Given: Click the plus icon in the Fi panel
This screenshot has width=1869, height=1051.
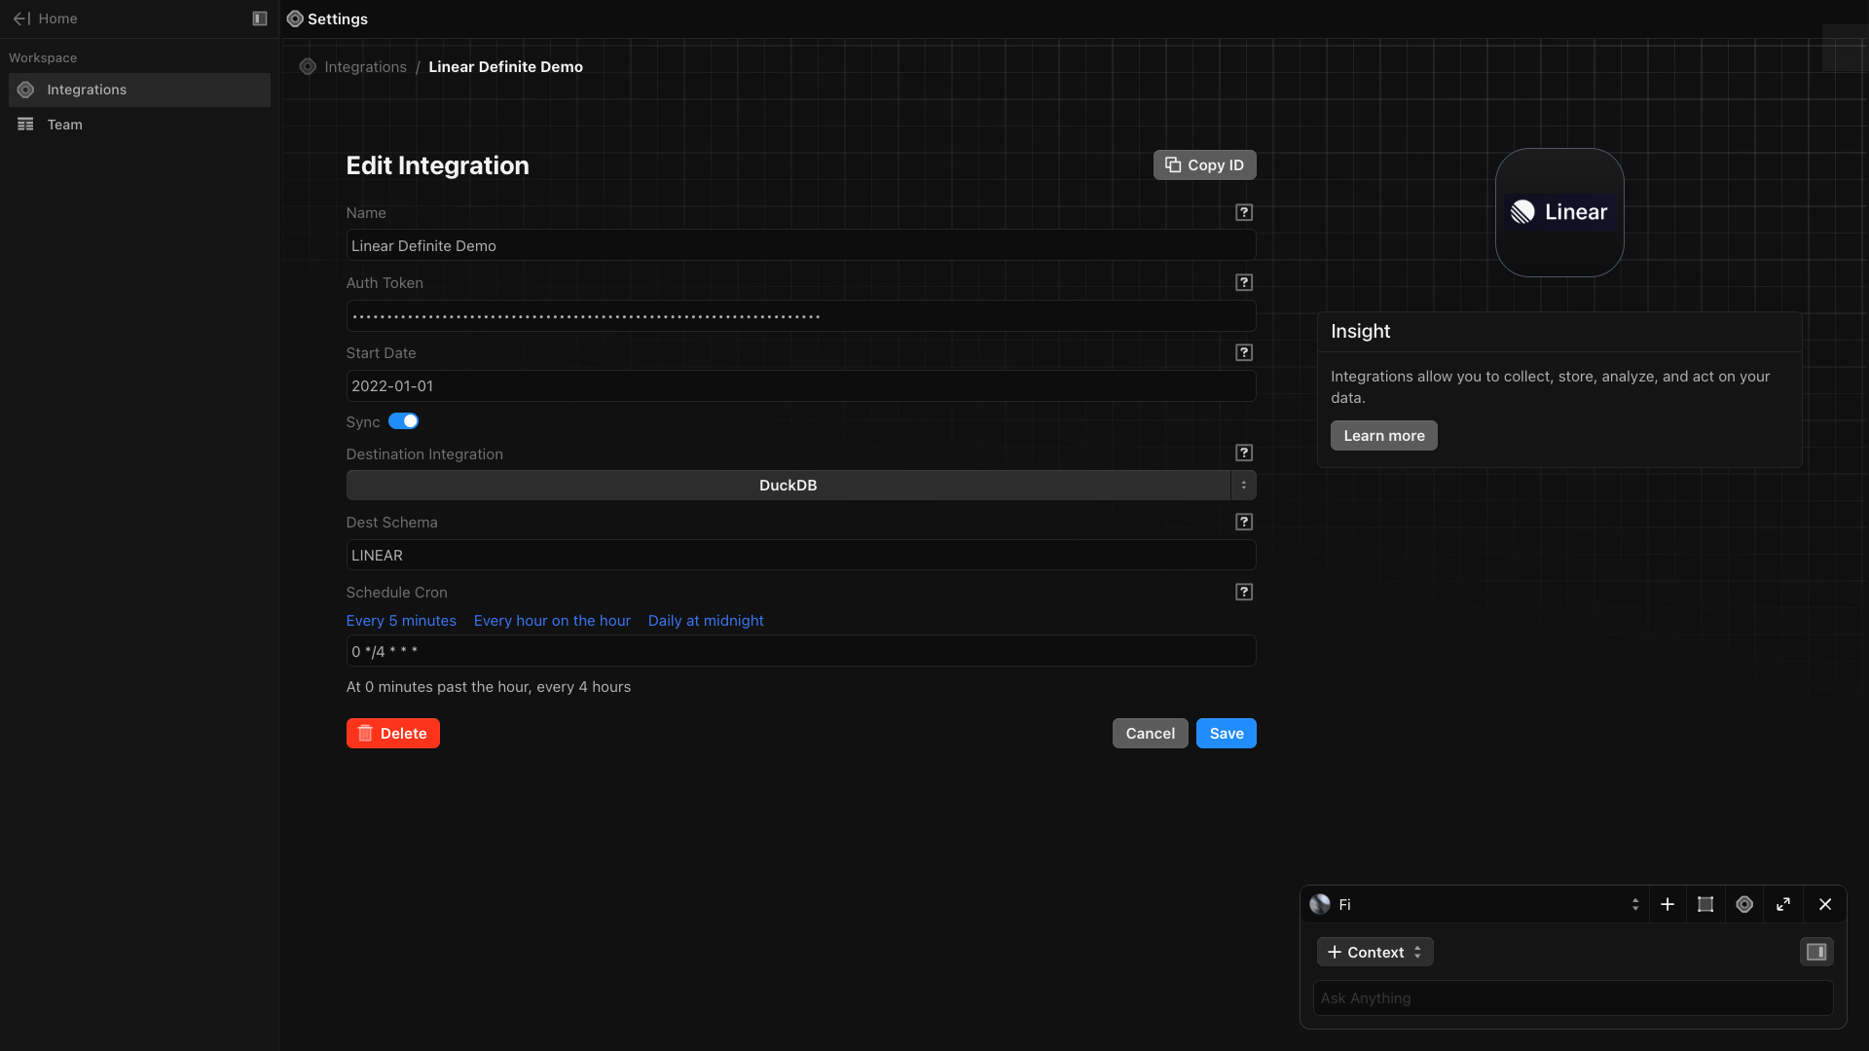Looking at the screenshot, I should [1667, 904].
